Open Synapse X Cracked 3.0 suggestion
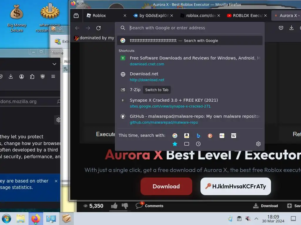The width and height of the screenshot is (301, 225). coord(190,103)
